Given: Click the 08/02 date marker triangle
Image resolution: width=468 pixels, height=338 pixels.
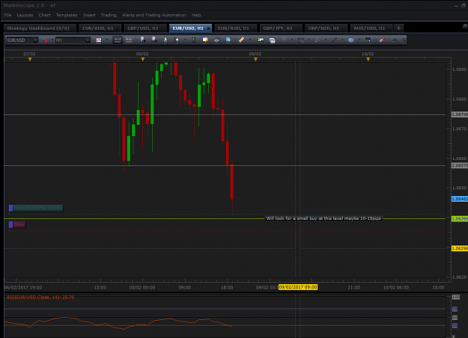Looking at the screenshot, I should click(x=143, y=60).
